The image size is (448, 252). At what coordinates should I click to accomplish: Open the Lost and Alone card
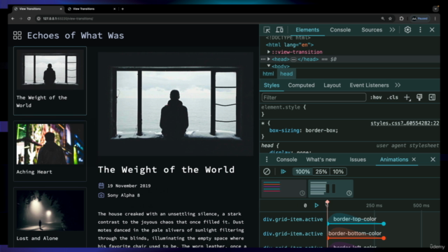coord(50,217)
